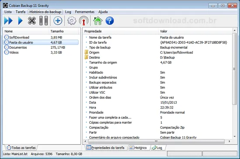Click the 22:39:32 time value
240x159 pixels.
pyautogui.click(x=167, y=108)
